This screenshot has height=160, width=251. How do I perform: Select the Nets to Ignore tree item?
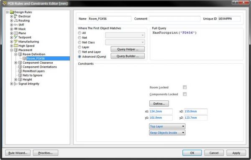33,75
